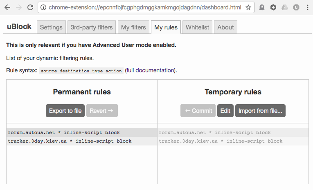Screen dimensions: 313x190
Task: Click the browser back arrow
Action: pos(7,7)
